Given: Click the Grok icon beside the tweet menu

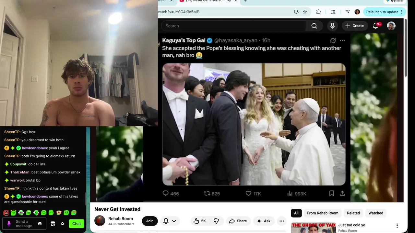Looking at the screenshot, I should click(333, 40).
